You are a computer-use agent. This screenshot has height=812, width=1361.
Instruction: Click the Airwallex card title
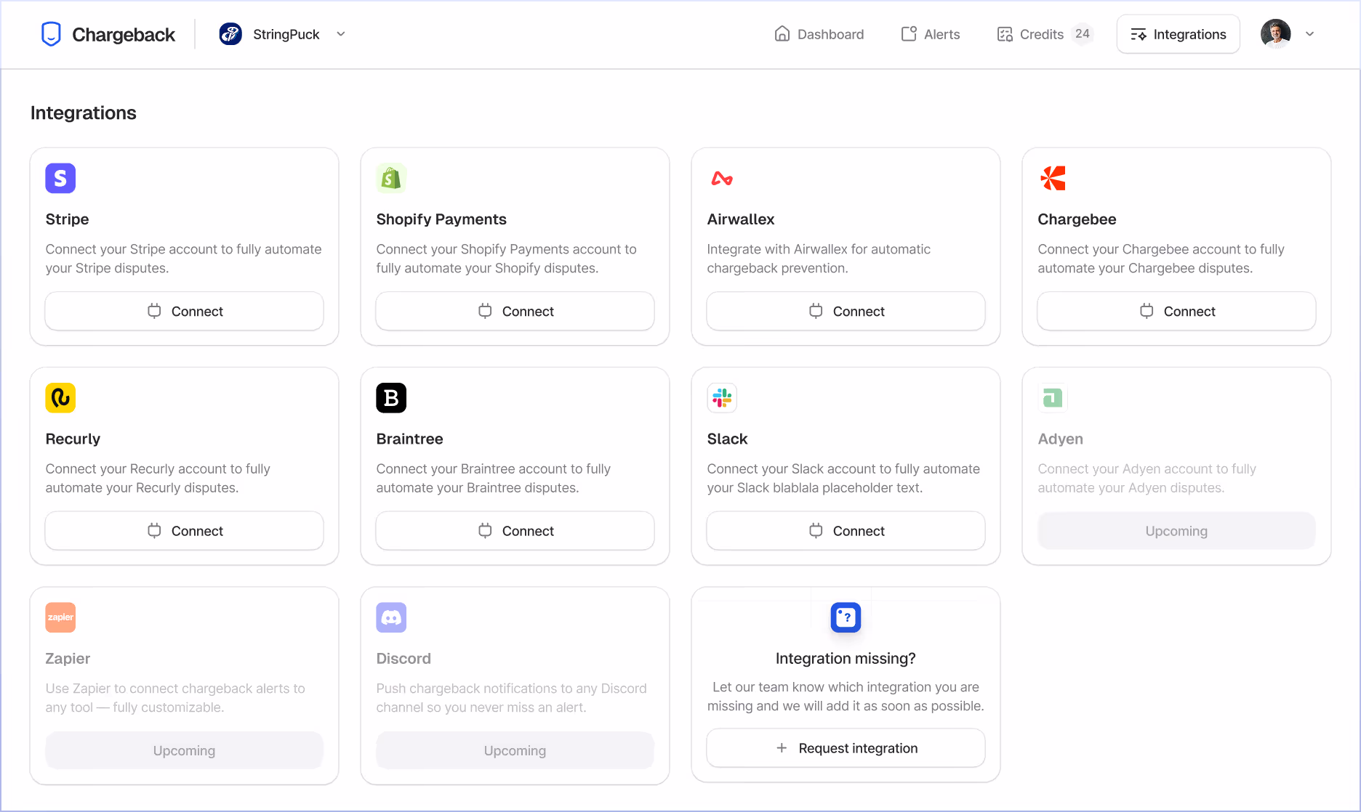pos(741,219)
